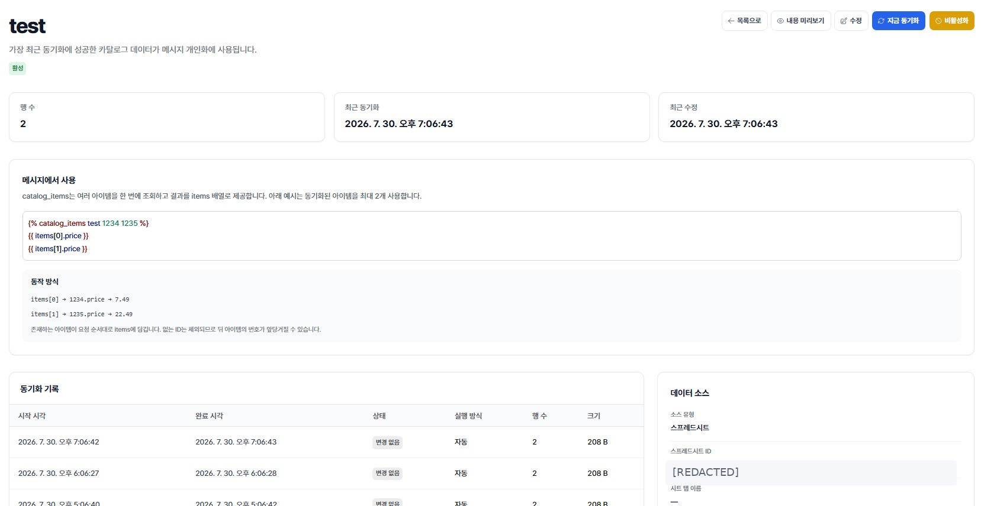Image resolution: width=981 pixels, height=506 pixels.
Task: Click the 시작 시각 column header
Action: 32,416
